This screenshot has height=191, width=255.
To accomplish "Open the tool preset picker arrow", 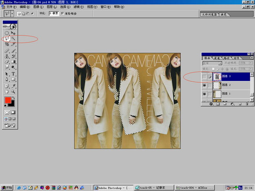I will click(12, 14).
